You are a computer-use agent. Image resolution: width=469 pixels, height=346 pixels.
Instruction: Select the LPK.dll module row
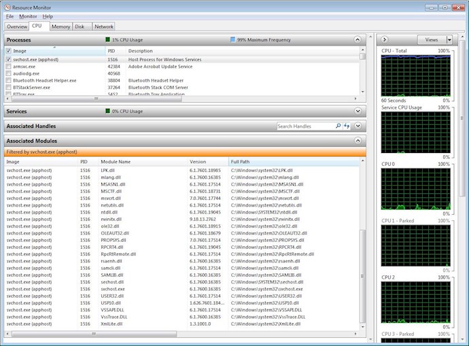click(x=181, y=170)
